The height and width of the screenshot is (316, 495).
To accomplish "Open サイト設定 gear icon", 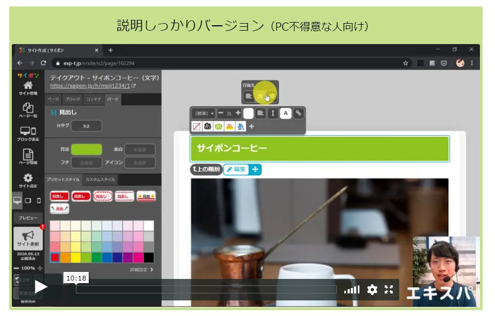I will click(x=28, y=180).
